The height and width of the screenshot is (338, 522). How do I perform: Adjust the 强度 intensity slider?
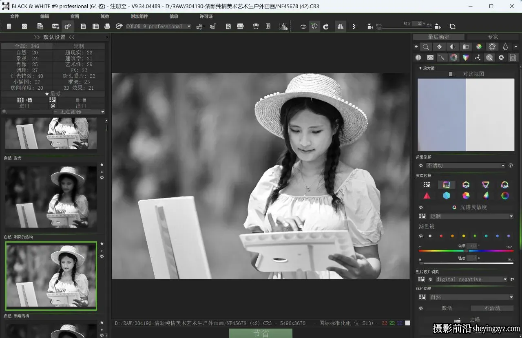[x=466, y=263]
